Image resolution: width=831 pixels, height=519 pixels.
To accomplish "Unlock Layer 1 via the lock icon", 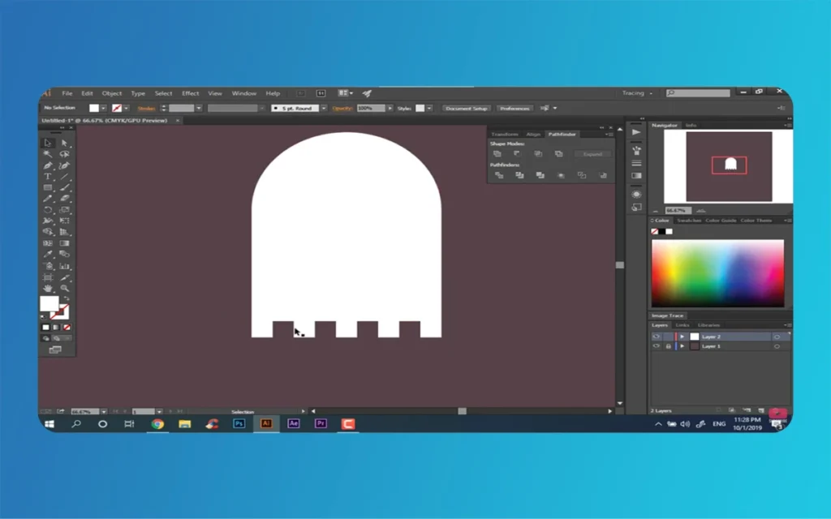I will point(667,346).
